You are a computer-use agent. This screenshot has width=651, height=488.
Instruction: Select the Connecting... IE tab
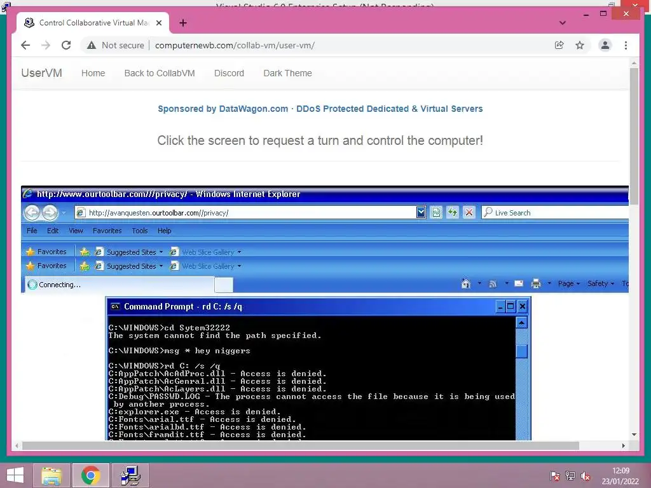point(120,285)
